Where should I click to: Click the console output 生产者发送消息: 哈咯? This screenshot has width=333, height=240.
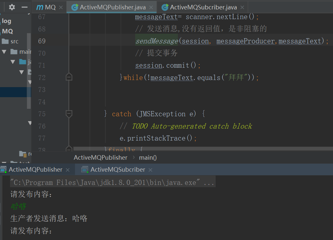(49, 219)
